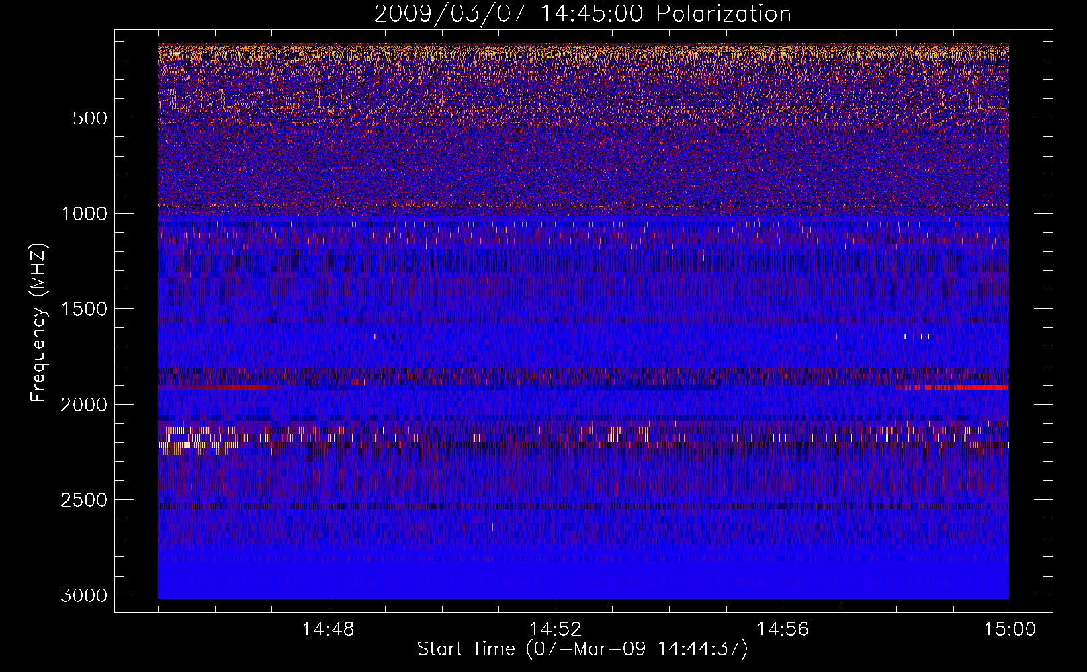1087x672 pixels.
Task: Click the 14:56 time tick label
Action: [x=783, y=630]
